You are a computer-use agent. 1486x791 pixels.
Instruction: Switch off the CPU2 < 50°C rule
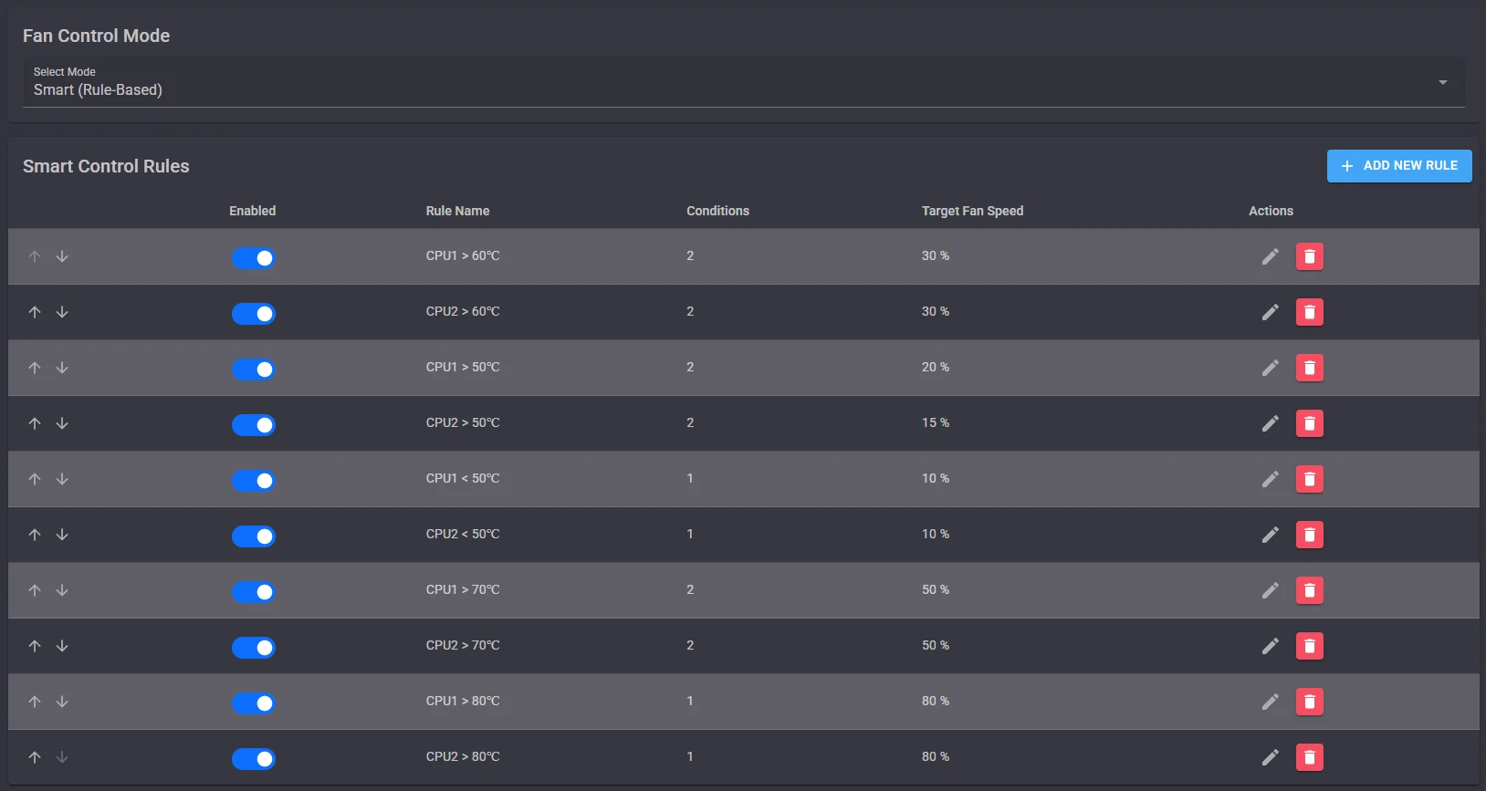[x=253, y=536]
